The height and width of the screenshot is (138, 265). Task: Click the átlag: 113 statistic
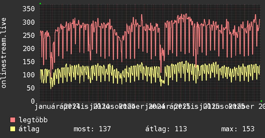pyautogui.click(x=166, y=129)
